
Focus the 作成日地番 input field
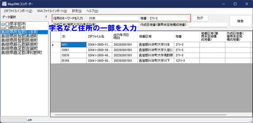[x=208, y=25]
